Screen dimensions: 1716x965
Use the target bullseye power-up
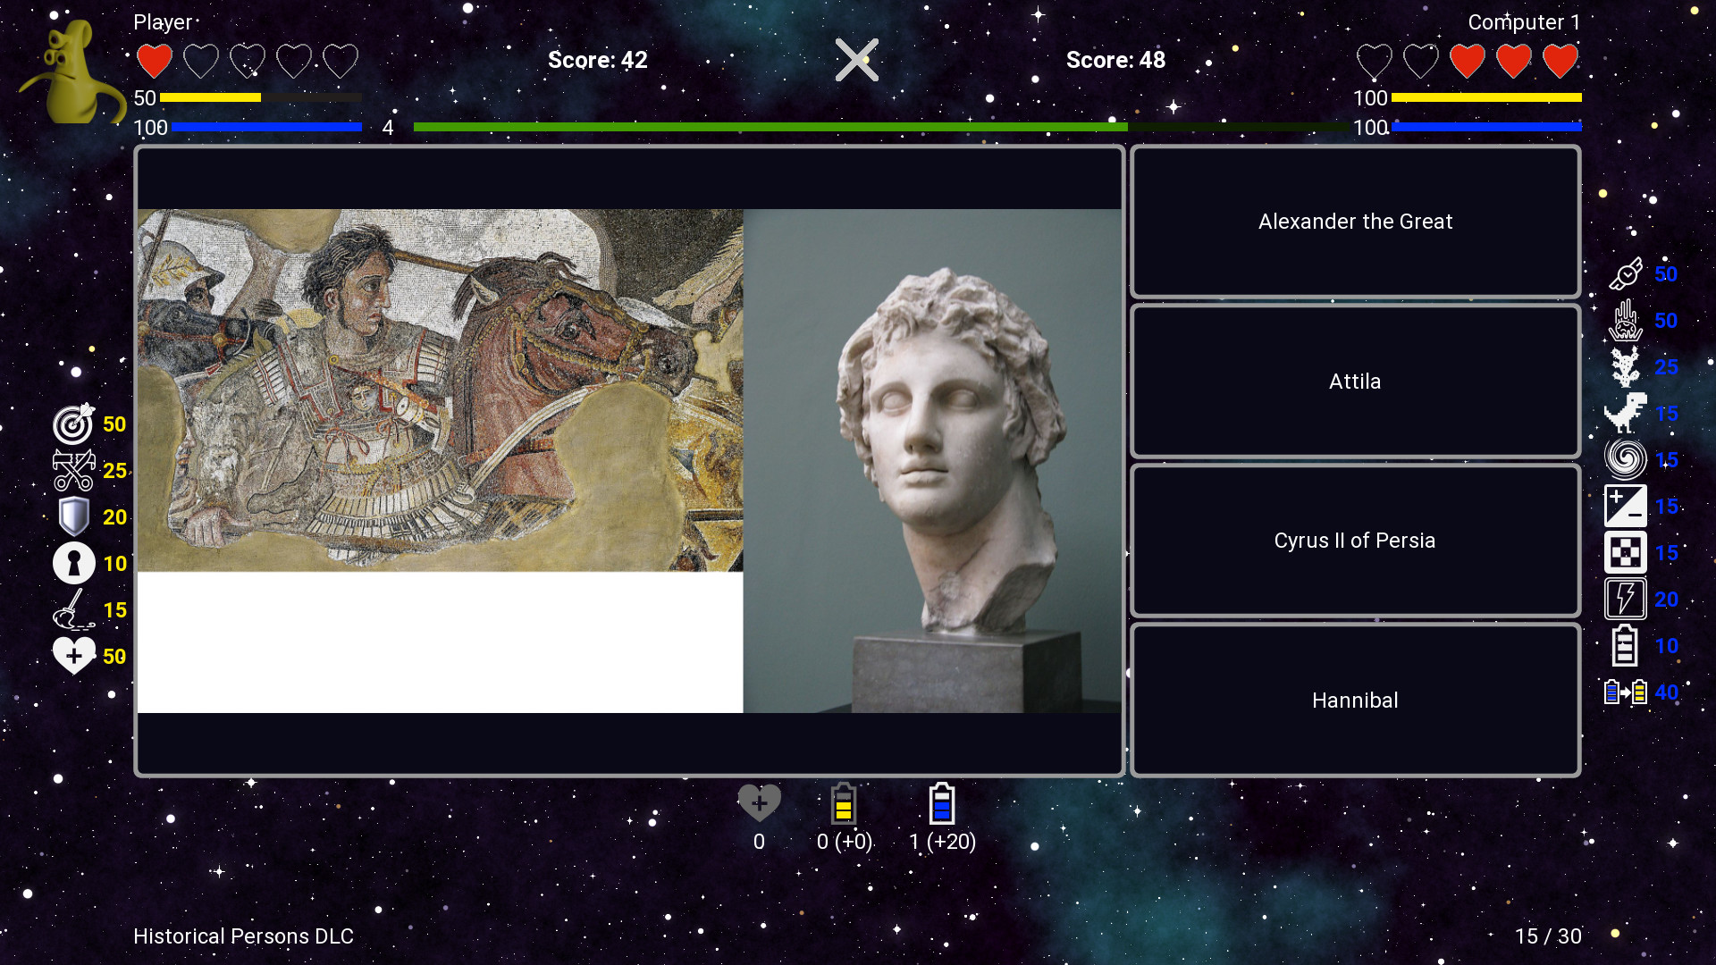73,424
